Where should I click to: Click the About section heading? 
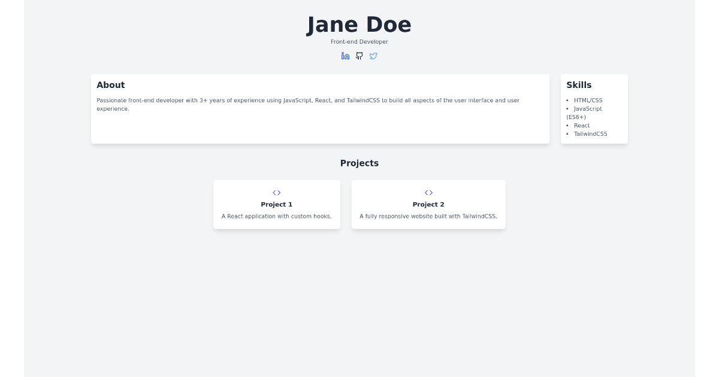tap(111, 85)
